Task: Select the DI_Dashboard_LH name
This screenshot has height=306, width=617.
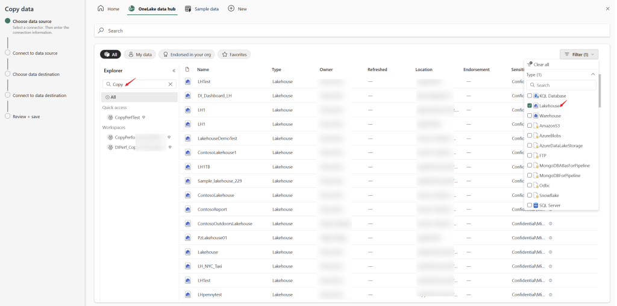Action: 215,96
